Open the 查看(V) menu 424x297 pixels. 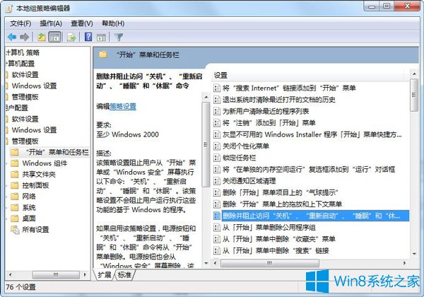[x=82, y=23]
